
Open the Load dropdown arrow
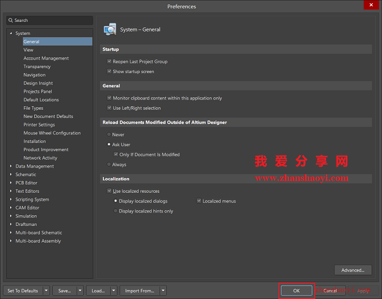(113, 291)
